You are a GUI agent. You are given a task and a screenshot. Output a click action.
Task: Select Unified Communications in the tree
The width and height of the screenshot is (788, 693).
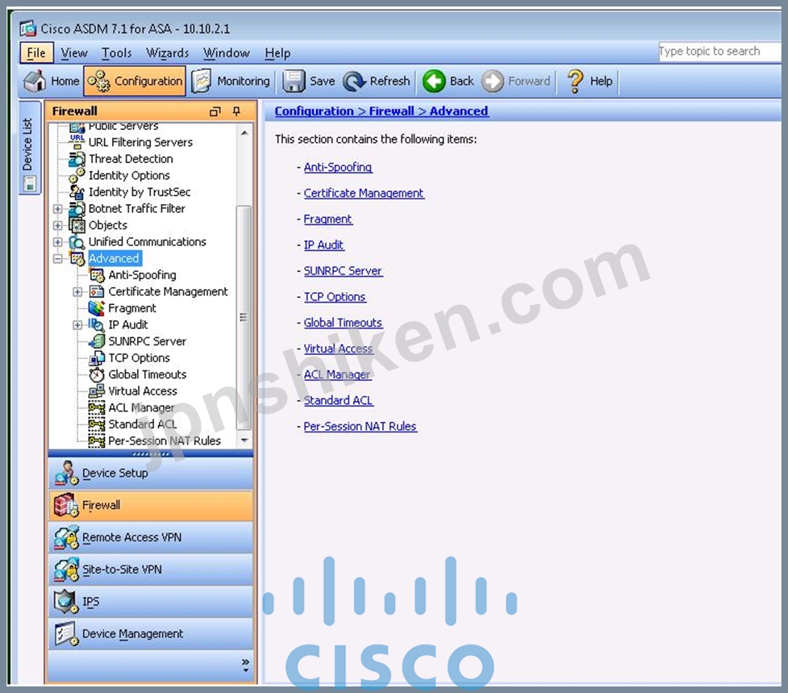148,242
